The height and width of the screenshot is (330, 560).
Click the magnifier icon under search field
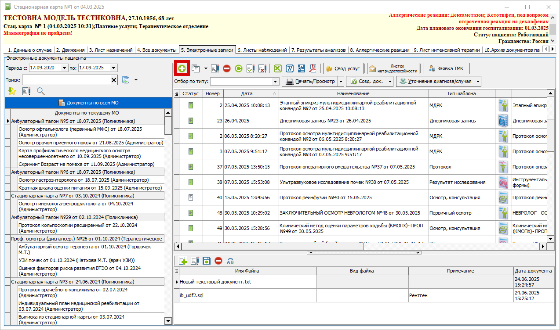41,91
